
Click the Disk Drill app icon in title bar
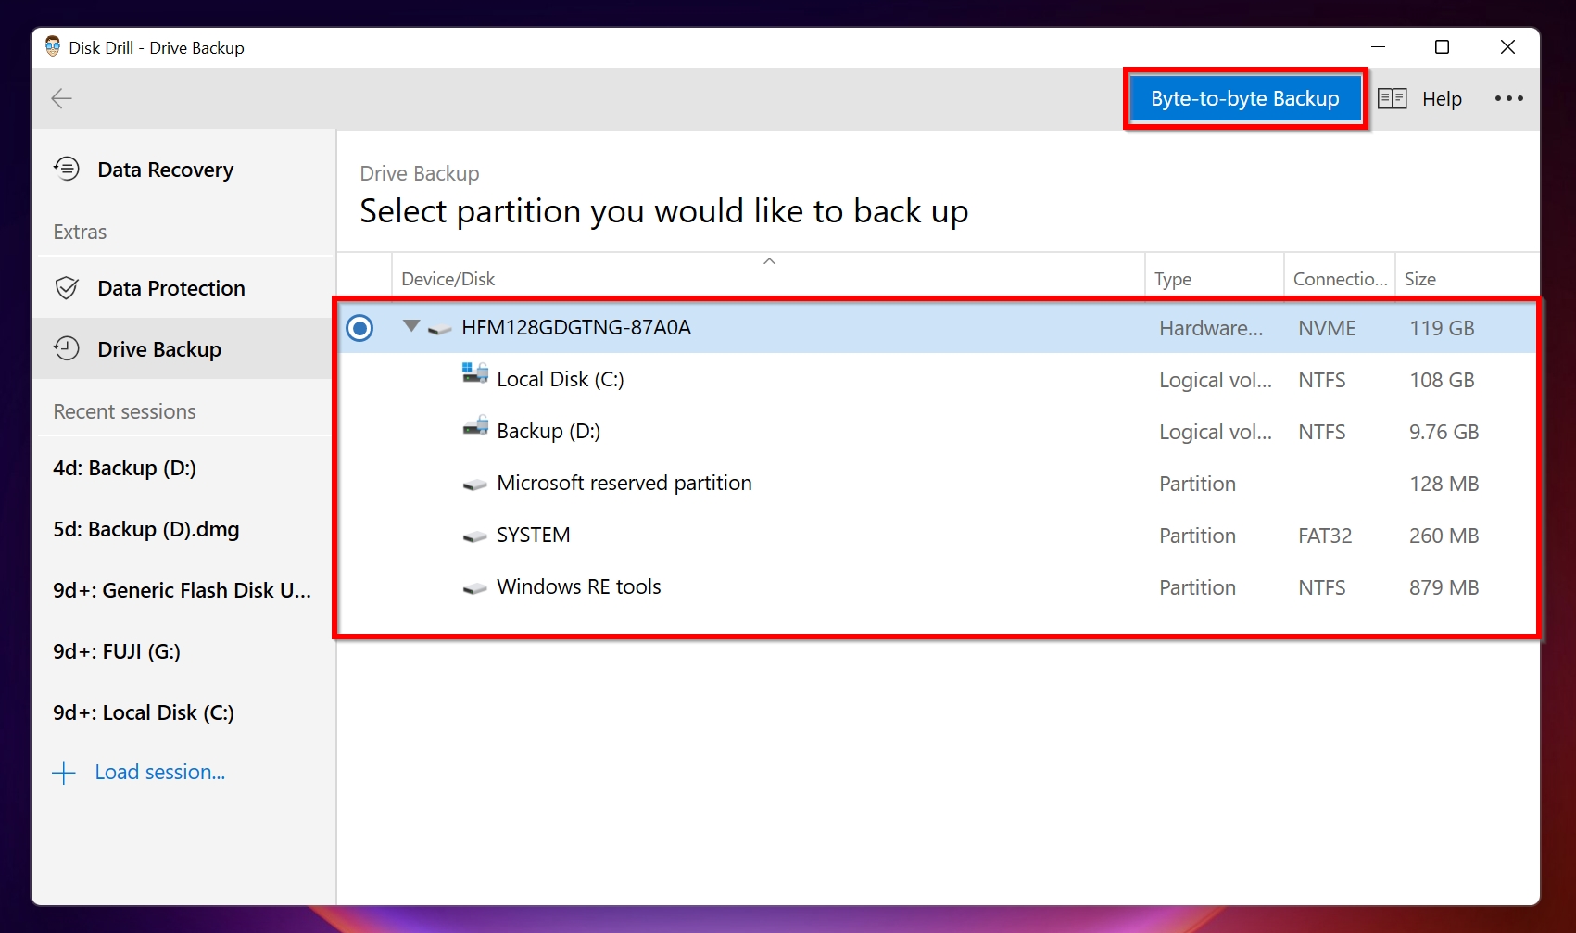tap(53, 46)
